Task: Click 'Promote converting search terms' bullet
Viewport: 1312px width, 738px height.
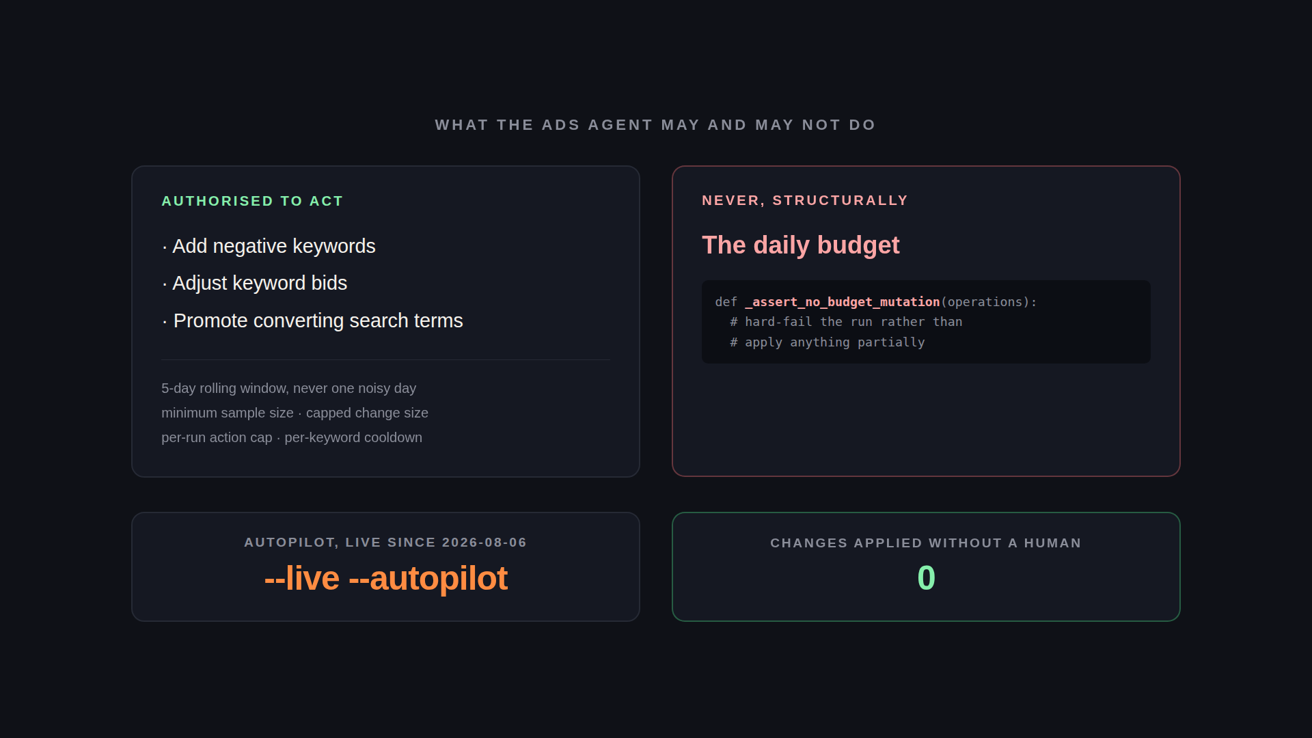Action: 312,320
